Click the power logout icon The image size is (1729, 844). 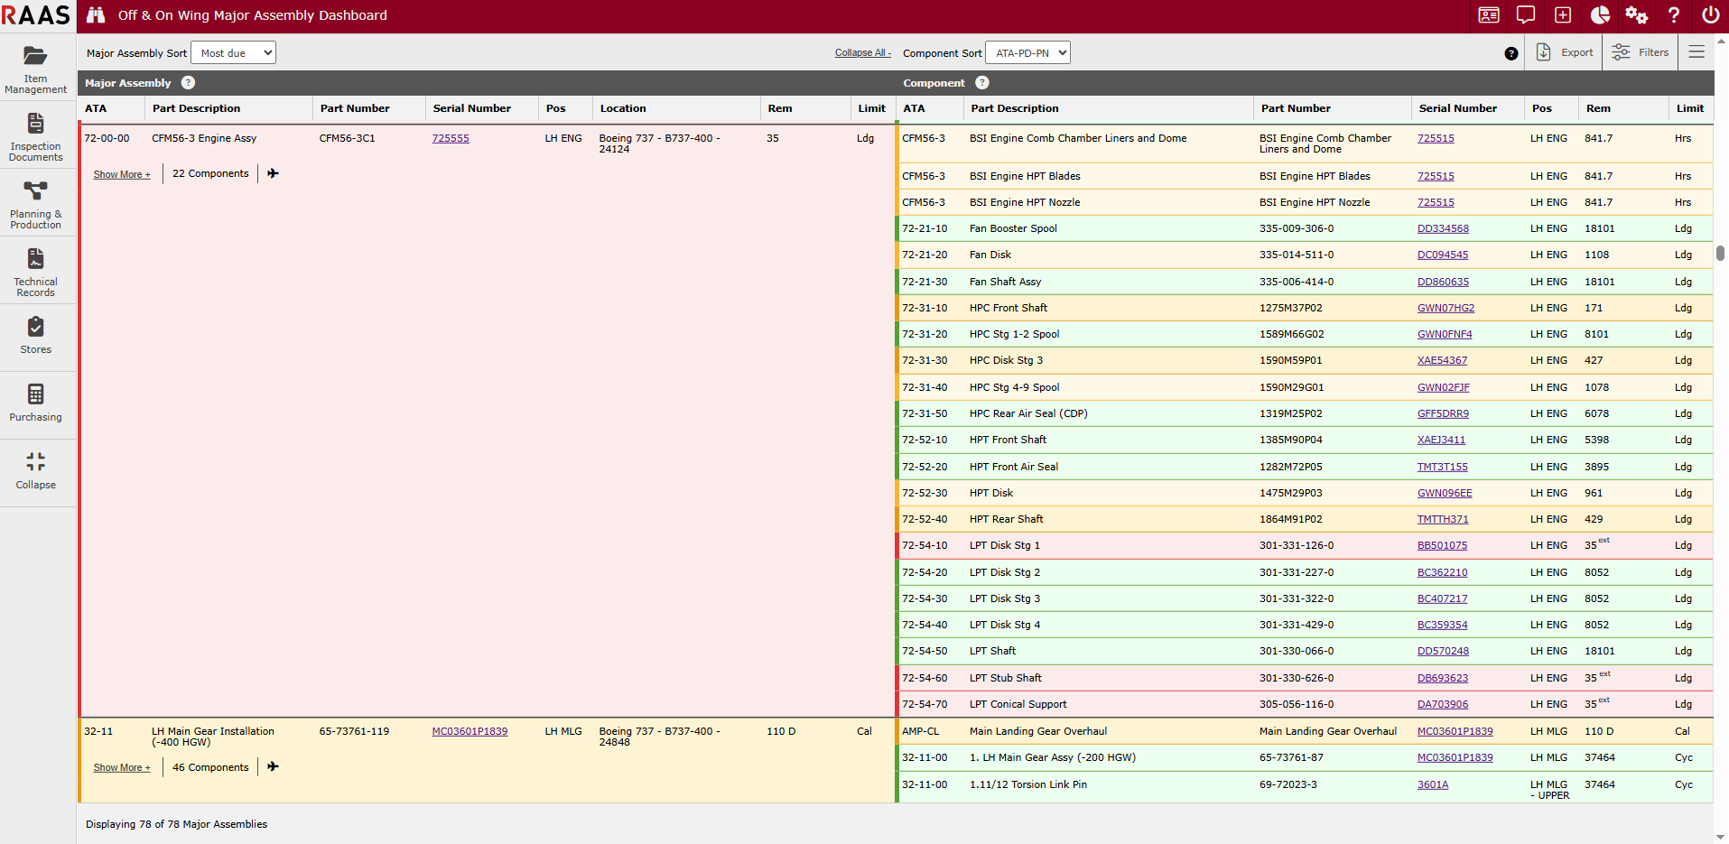pos(1710,15)
